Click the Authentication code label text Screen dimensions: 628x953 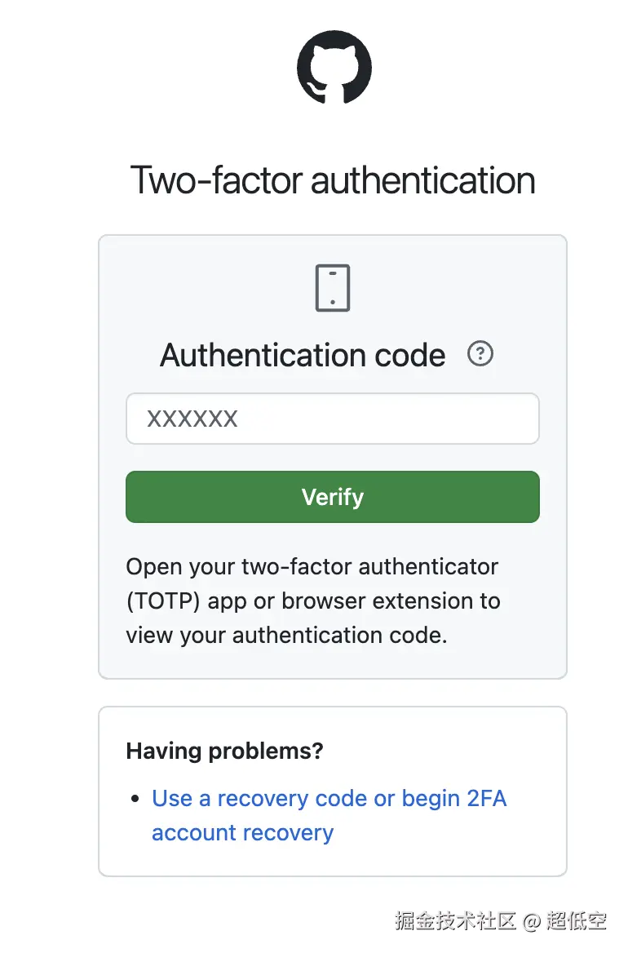click(x=303, y=355)
